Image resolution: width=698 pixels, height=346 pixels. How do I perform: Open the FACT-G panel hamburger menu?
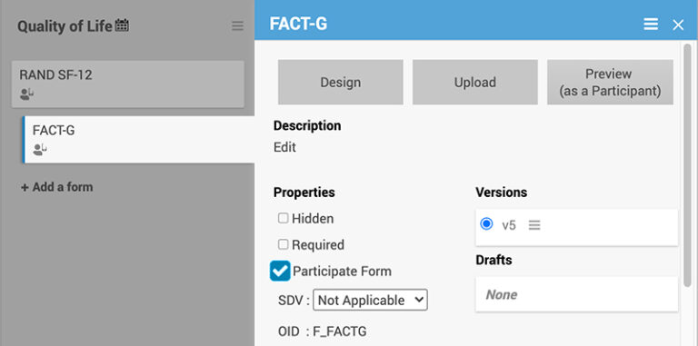651,25
